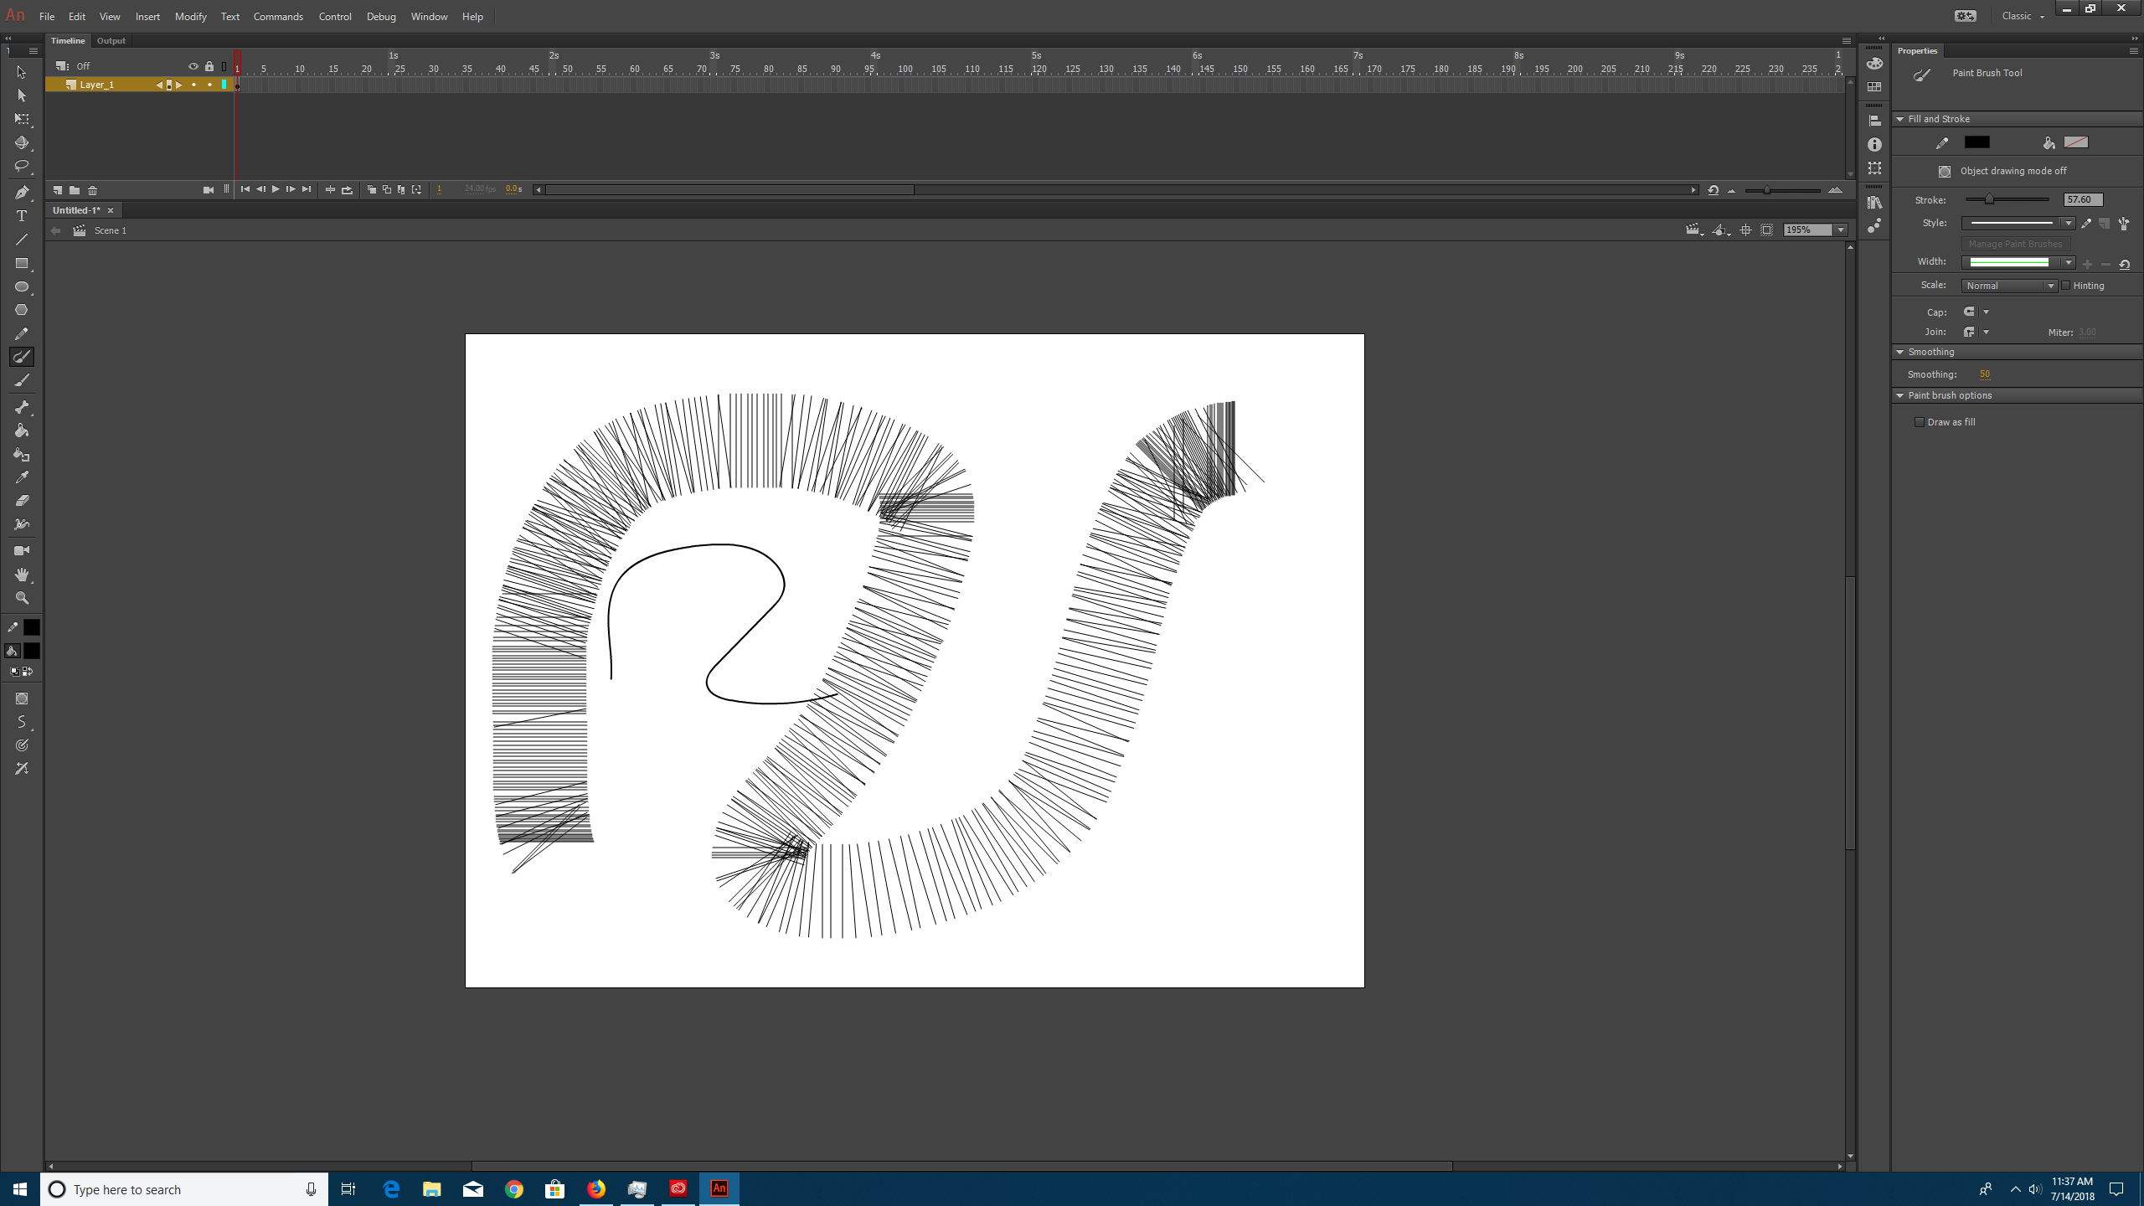Select the Ink Bottle tool
Viewport: 2144px width, 1206px height.
tap(22, 454)
